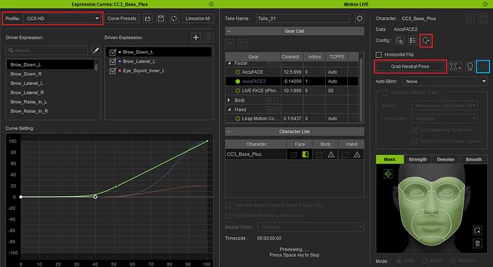This screenshot has height=267, width=493.
Task: Select curve control point at 40
Action: click(95, 197)
